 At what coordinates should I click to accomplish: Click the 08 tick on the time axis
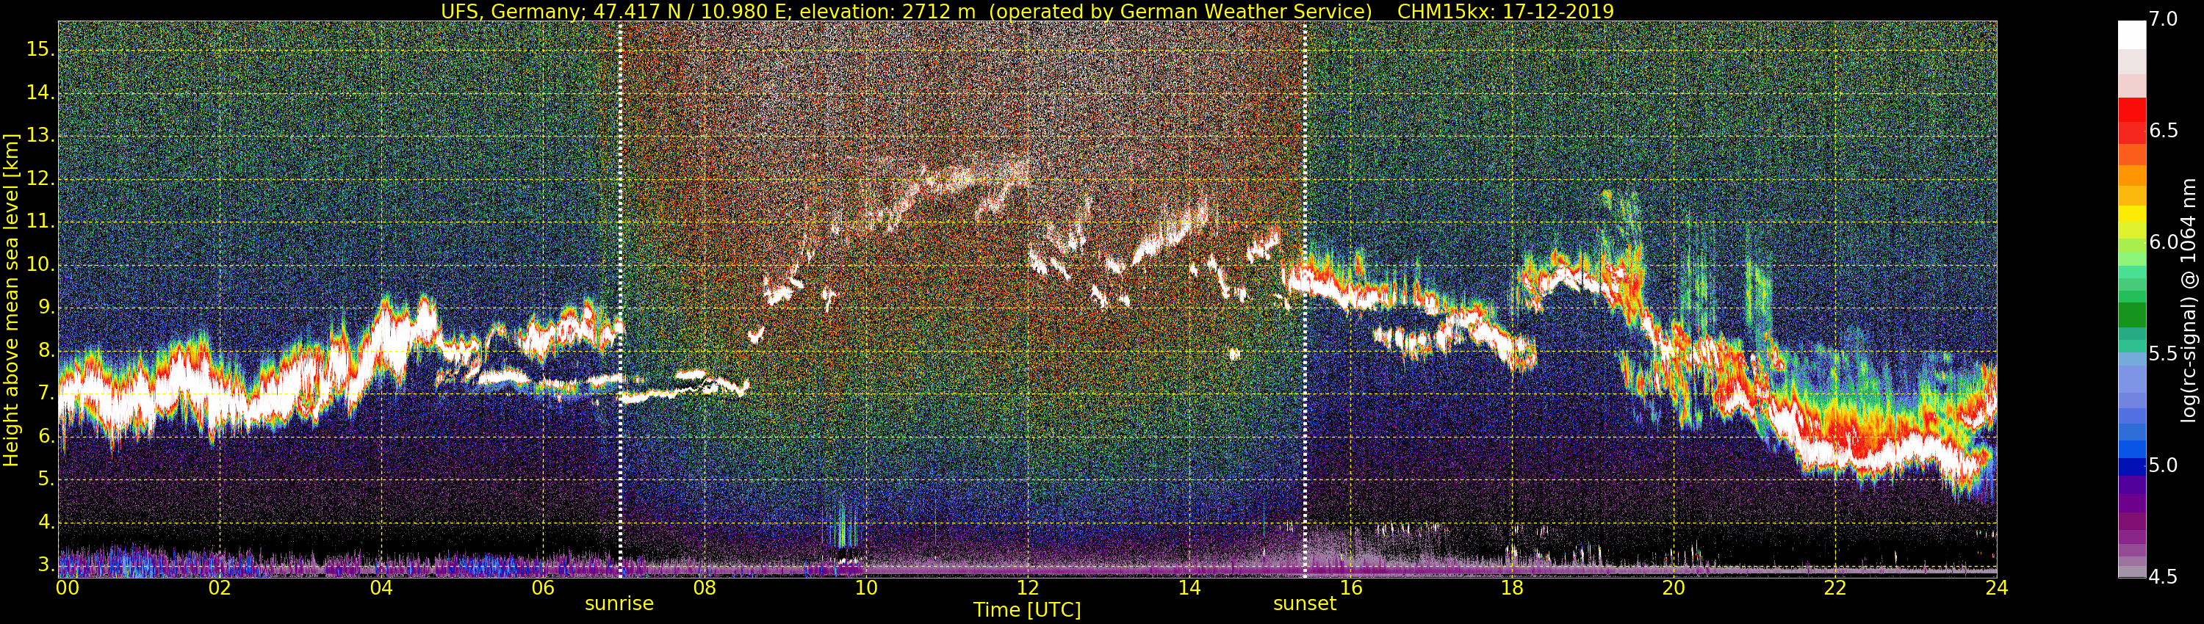[704, 588]
